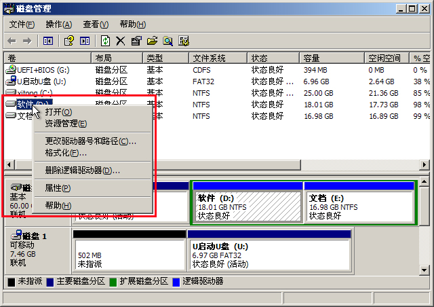
Task: Click the disk pane scroll-down arrow
Action: coord(425,270)
